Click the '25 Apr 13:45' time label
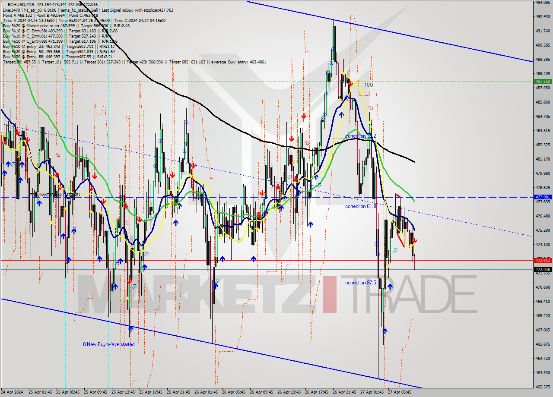This screenshot has height=397, width=553. tap(124, 393)
